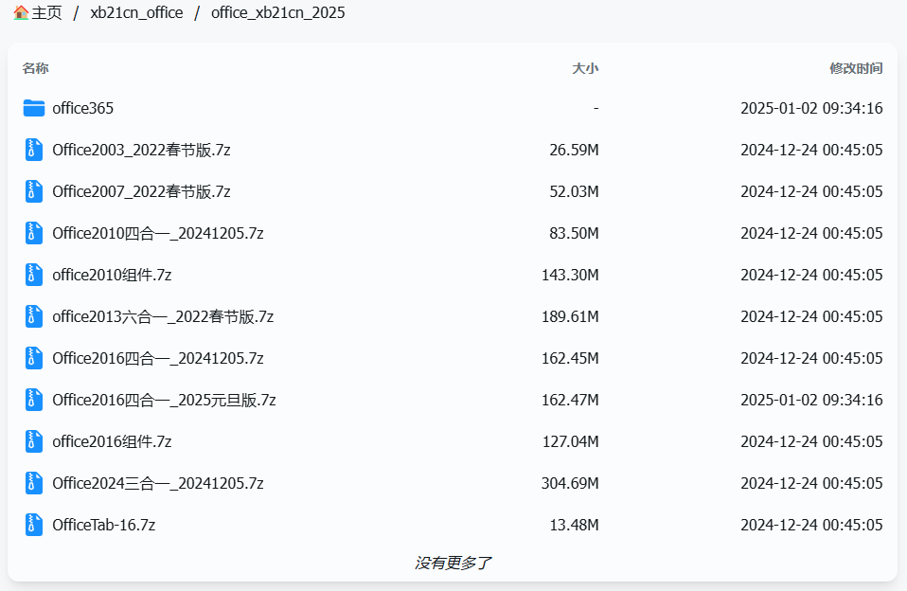The image size is (907, 591).
Task: Click the 没有更多了 footer text
Action: [x=453, y=563]
